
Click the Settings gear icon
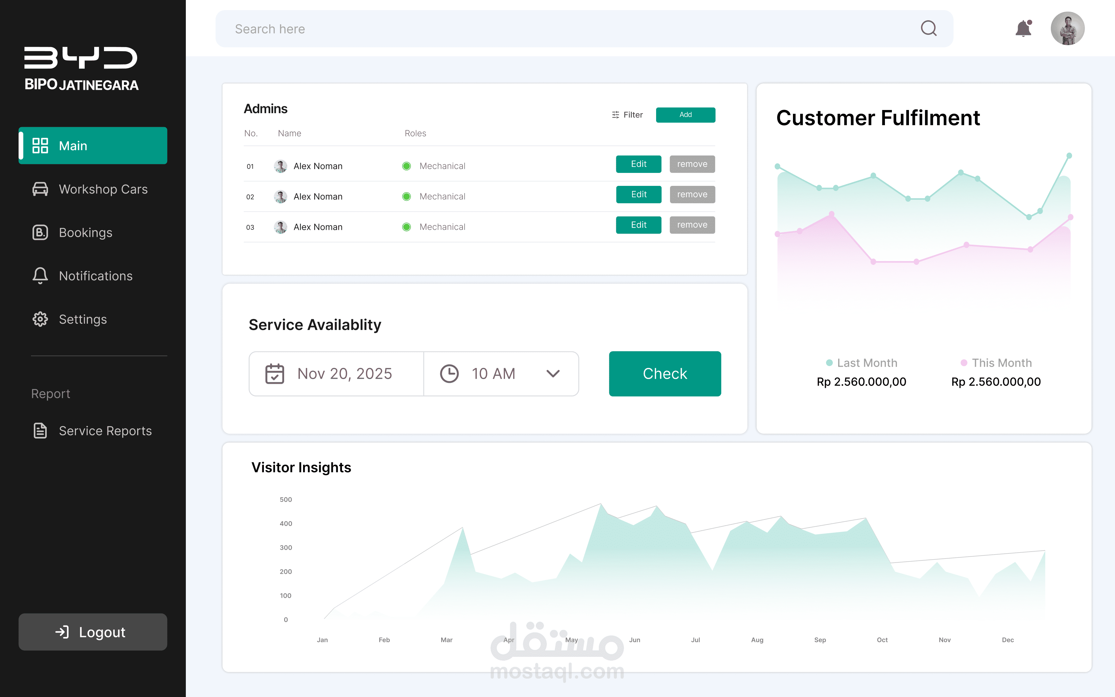click(x=40, y=319)
